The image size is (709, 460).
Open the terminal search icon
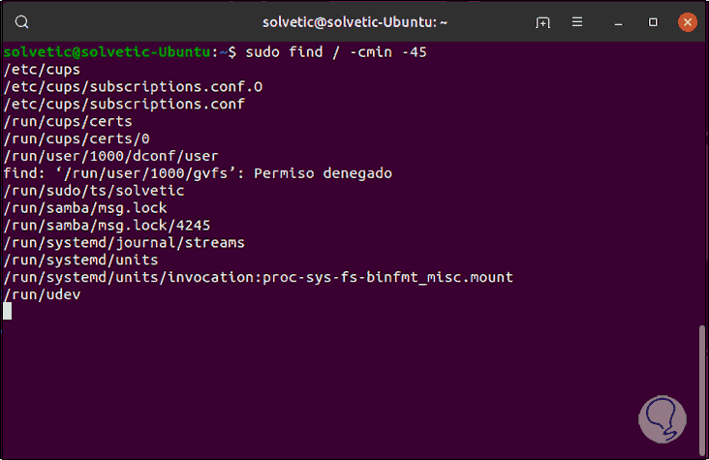pos(22,21)
